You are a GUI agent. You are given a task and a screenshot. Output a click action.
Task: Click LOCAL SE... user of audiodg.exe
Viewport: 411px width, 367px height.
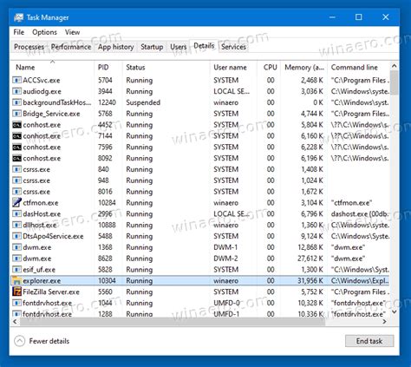point(232,91)
